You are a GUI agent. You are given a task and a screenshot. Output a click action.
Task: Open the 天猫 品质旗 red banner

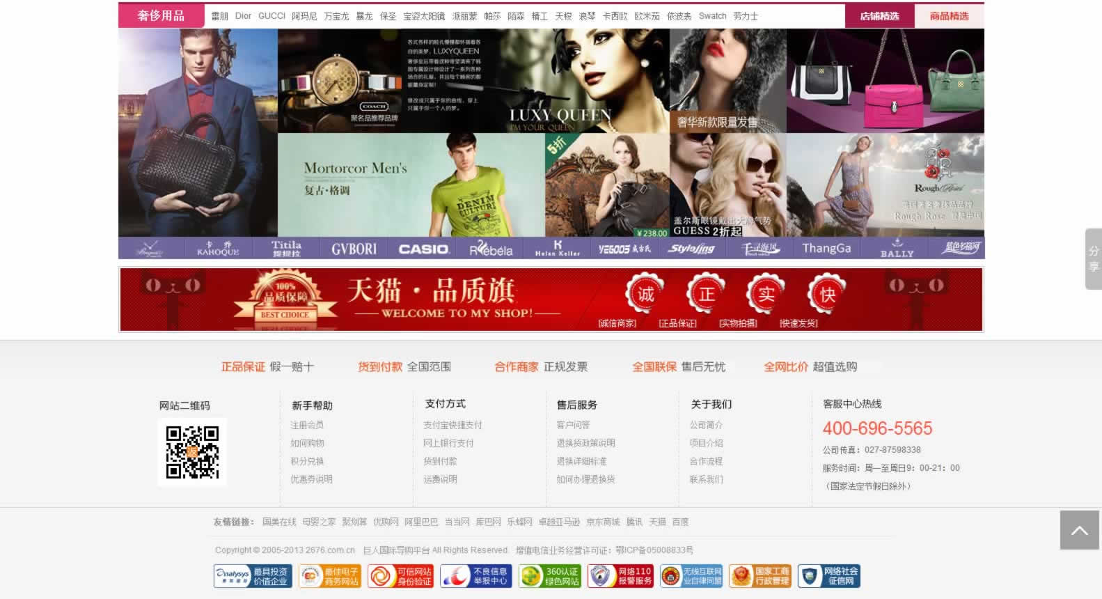pyautogui.click(x=551, y=299)
